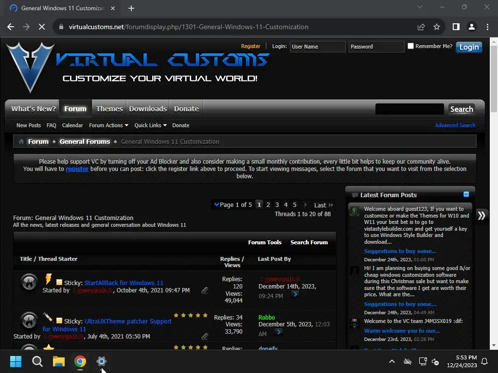Click the next page arrow in pagination
The width and height of the screenshot is (498, 373).
[305, 205]
